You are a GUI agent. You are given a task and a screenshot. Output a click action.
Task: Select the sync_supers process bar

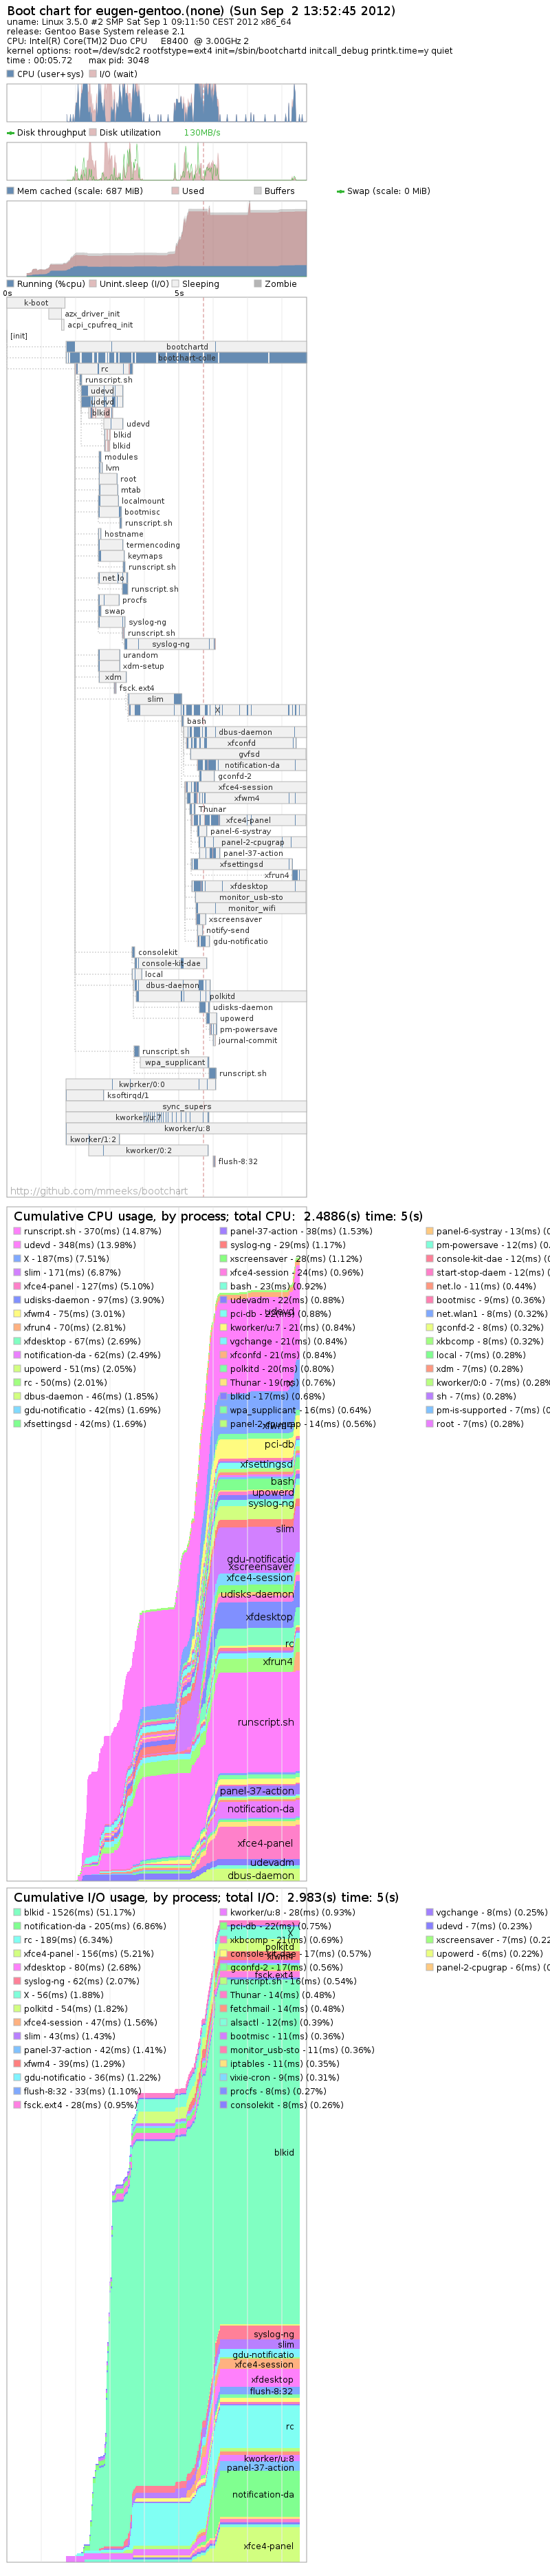click(186, 1105)
